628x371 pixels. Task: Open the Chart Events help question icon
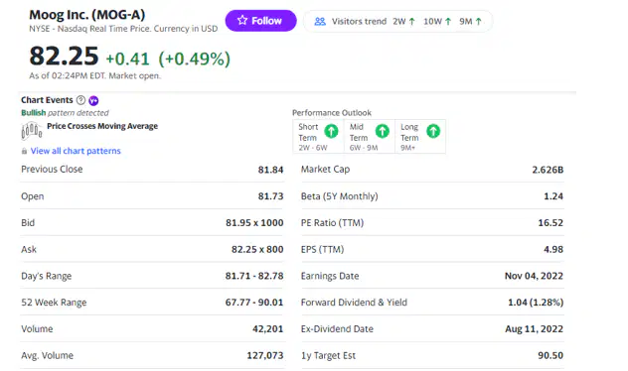click(x=80, y=100)
